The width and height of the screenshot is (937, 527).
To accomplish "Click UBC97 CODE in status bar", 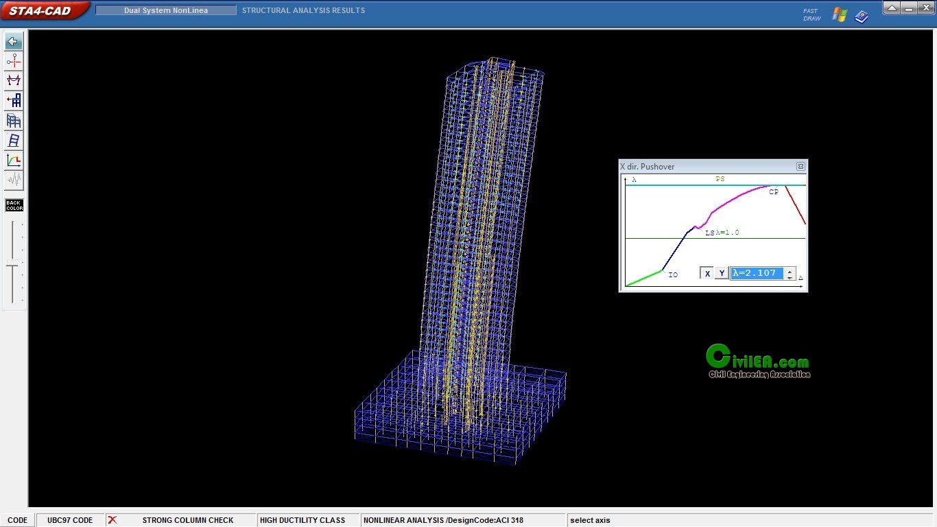I will pos(70,520).
